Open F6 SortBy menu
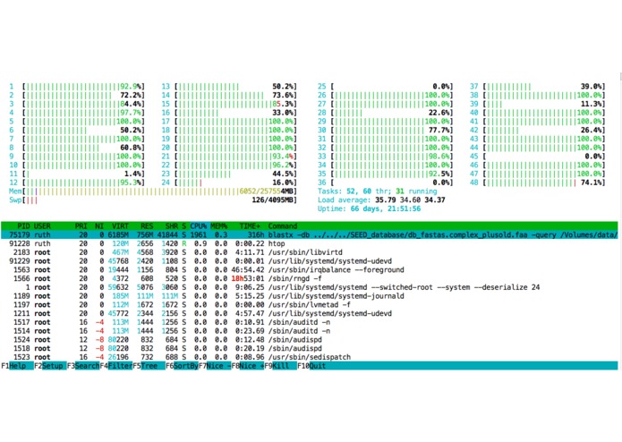The width and height of the screenshot is (622, 442). [182, 366]
